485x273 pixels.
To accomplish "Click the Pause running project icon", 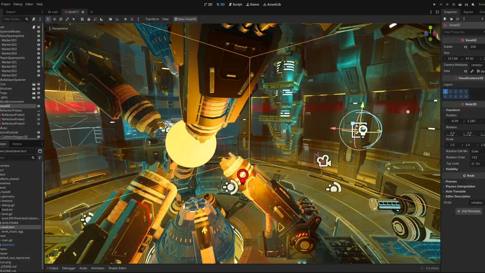I will pyautogui.click(x=441, y=4).
